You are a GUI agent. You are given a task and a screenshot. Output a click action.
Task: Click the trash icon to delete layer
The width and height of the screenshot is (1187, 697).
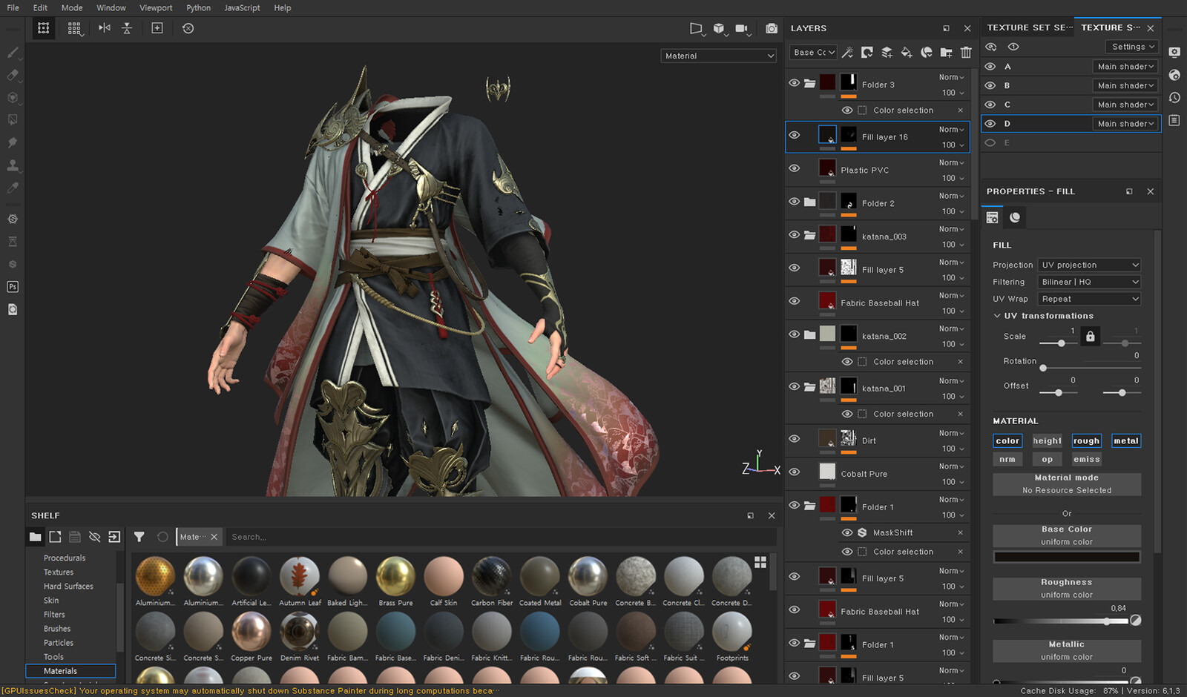[x=966, y=53]
